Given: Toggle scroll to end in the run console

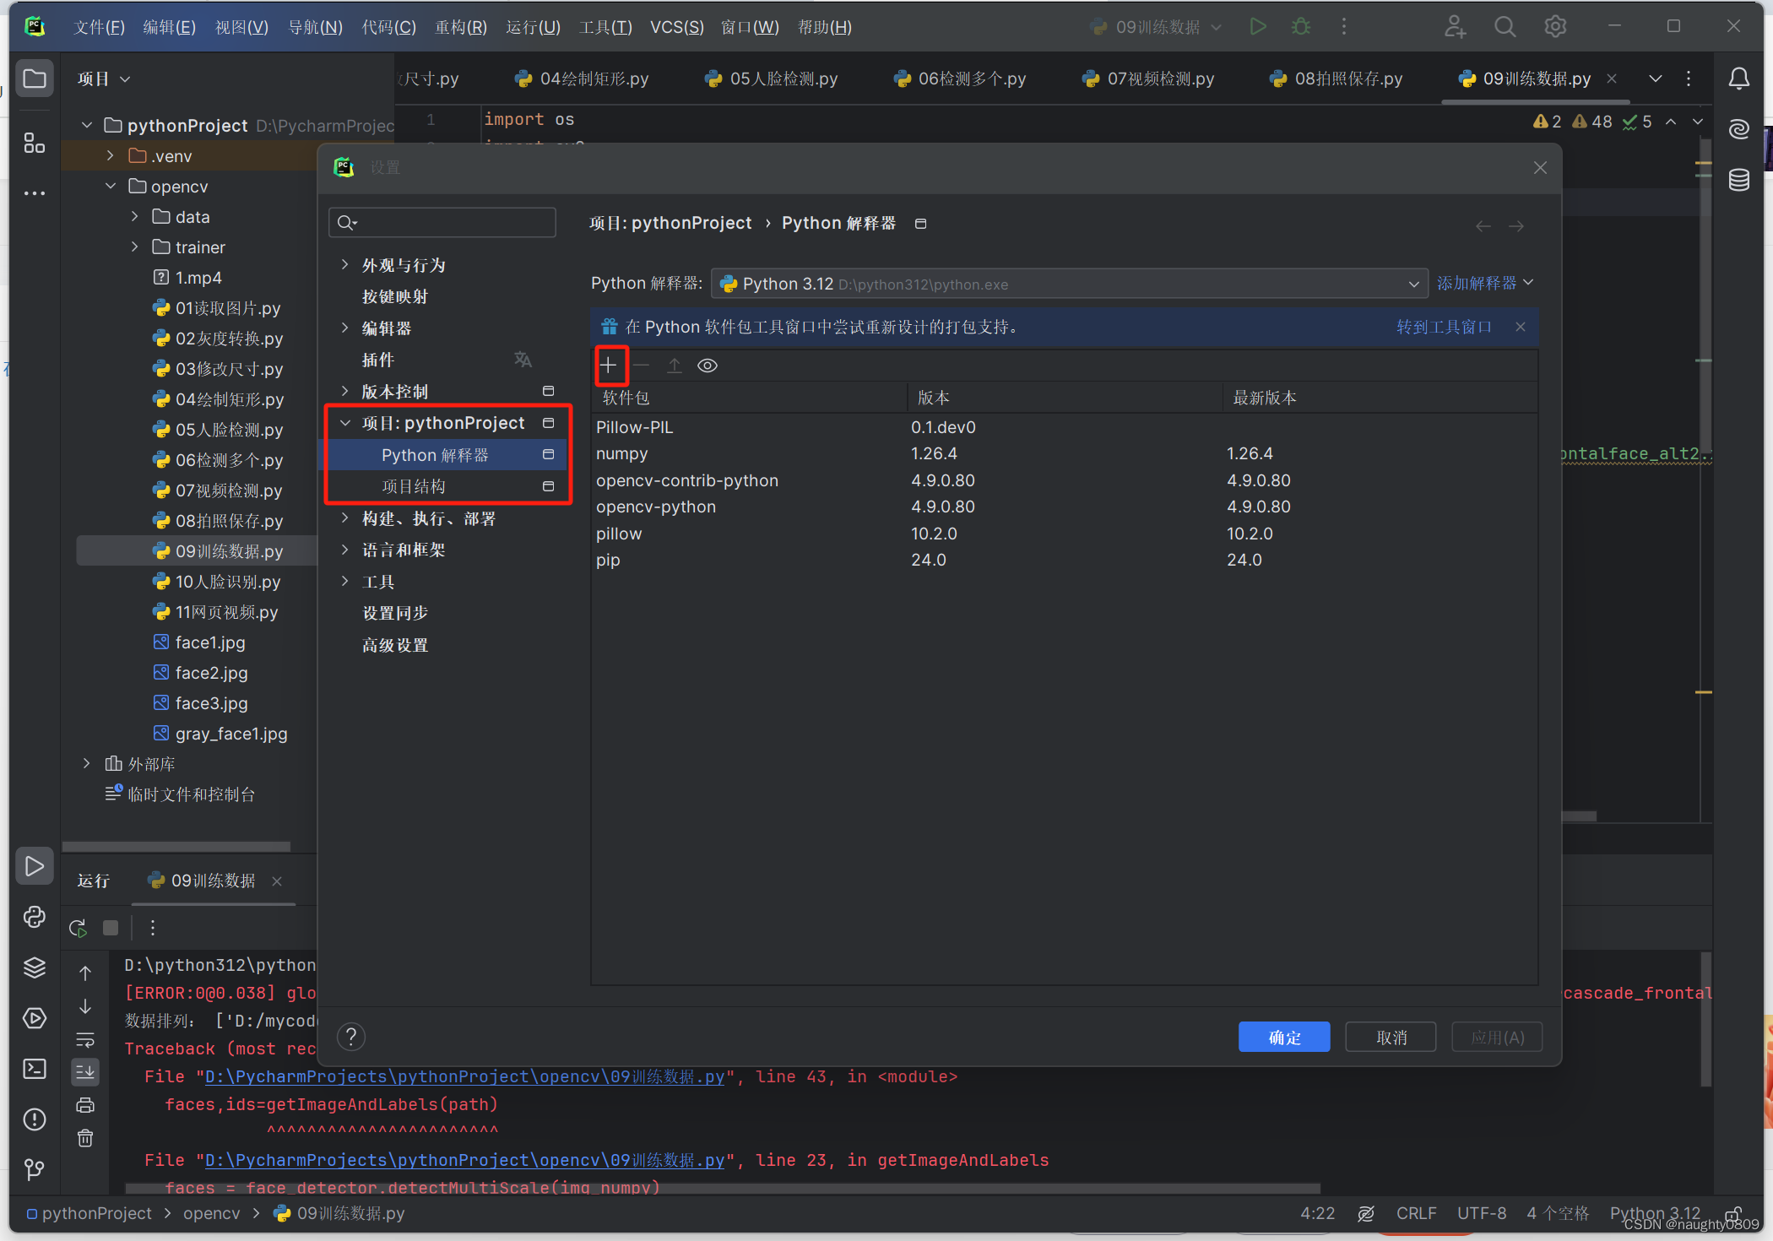Looking at the screenshot, I should tap(85, 1072).
